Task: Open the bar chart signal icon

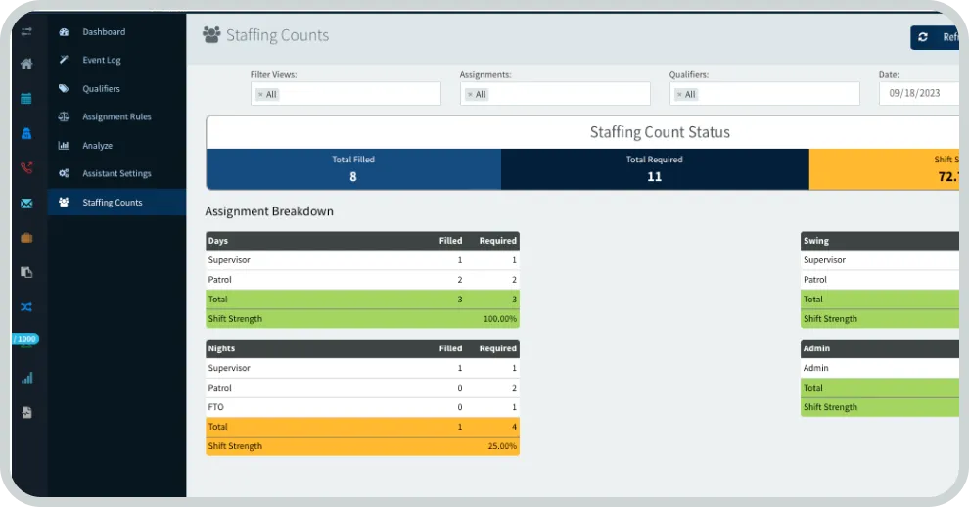Action: 26,378
